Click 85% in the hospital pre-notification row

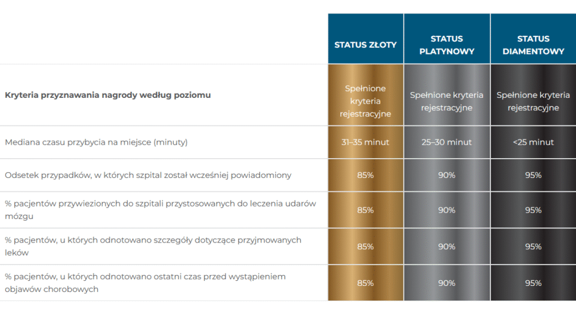click(x=366, y=175)
